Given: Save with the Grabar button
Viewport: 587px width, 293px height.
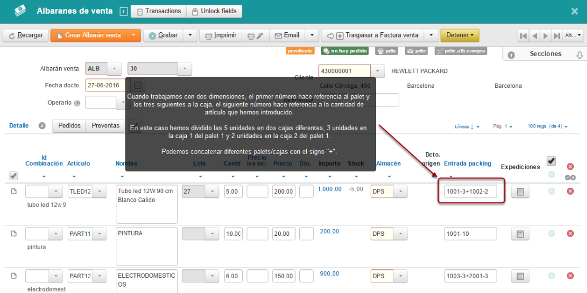Looking at the screenshot, I should click(164, 35).
